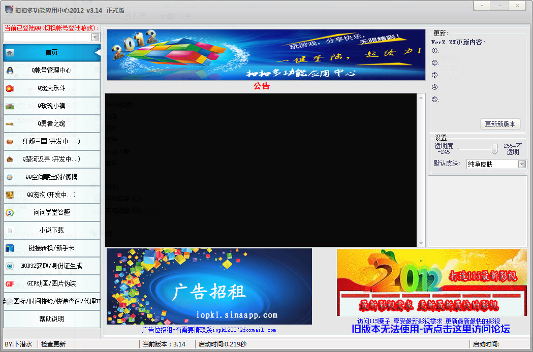Select the Q玫瑰小镇 menu item
The height and width of the screenshot is (352, 533).
click(x=52, y=106)
